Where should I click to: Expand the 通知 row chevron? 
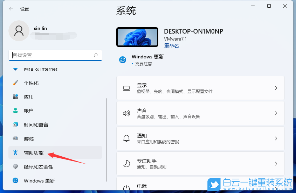click(276, 138)
